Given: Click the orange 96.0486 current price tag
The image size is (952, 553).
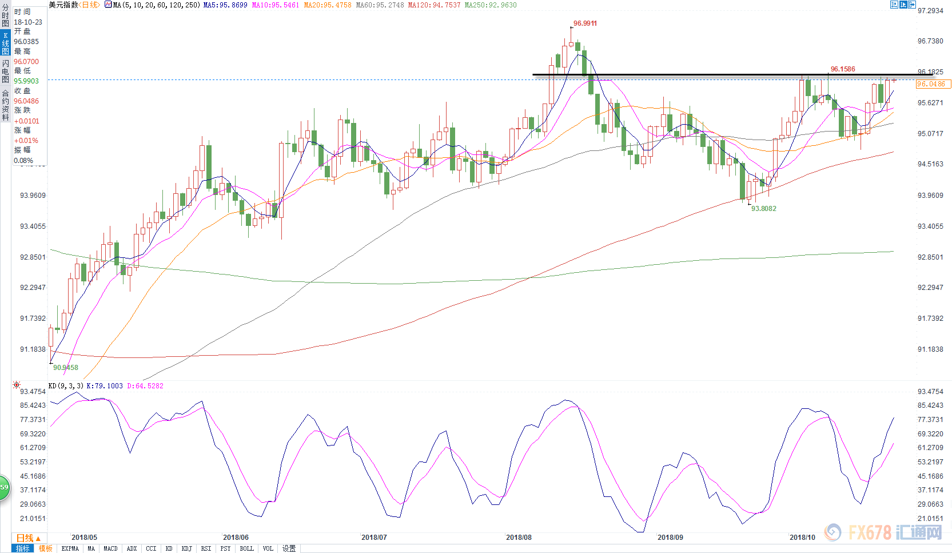Looking at the screenshot, I should point(933,84).
